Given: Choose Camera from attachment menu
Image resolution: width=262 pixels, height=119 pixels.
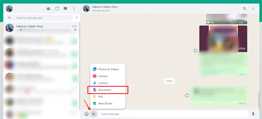Looking at the screenshot, I should [108, 76].
